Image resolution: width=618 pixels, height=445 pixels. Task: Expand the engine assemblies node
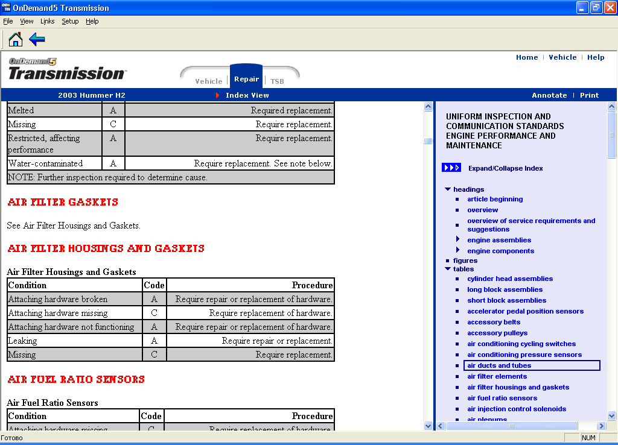457,239
